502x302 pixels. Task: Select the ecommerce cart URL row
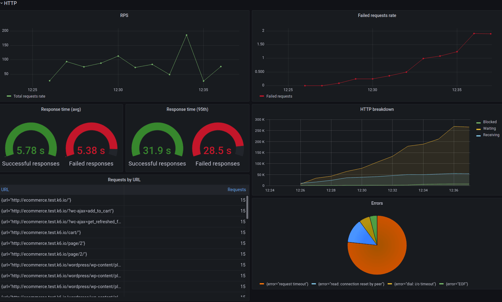(124, 233)
